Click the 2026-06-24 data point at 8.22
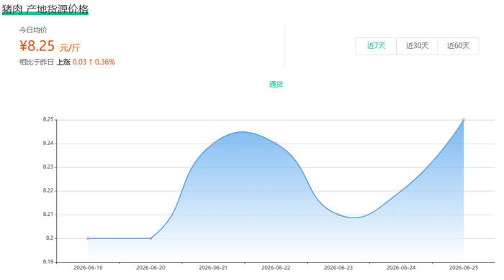Screen dimensions: 504x280 [x=401, y=191]
